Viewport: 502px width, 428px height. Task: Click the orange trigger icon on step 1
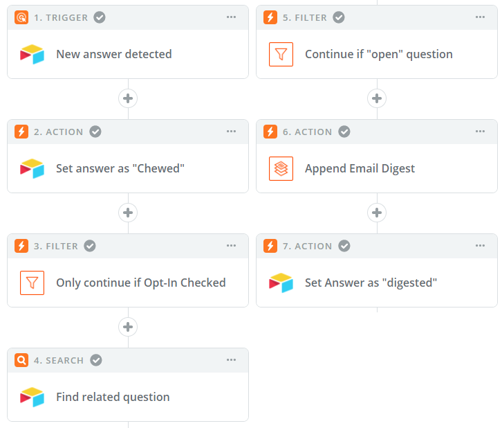(21, 17)
